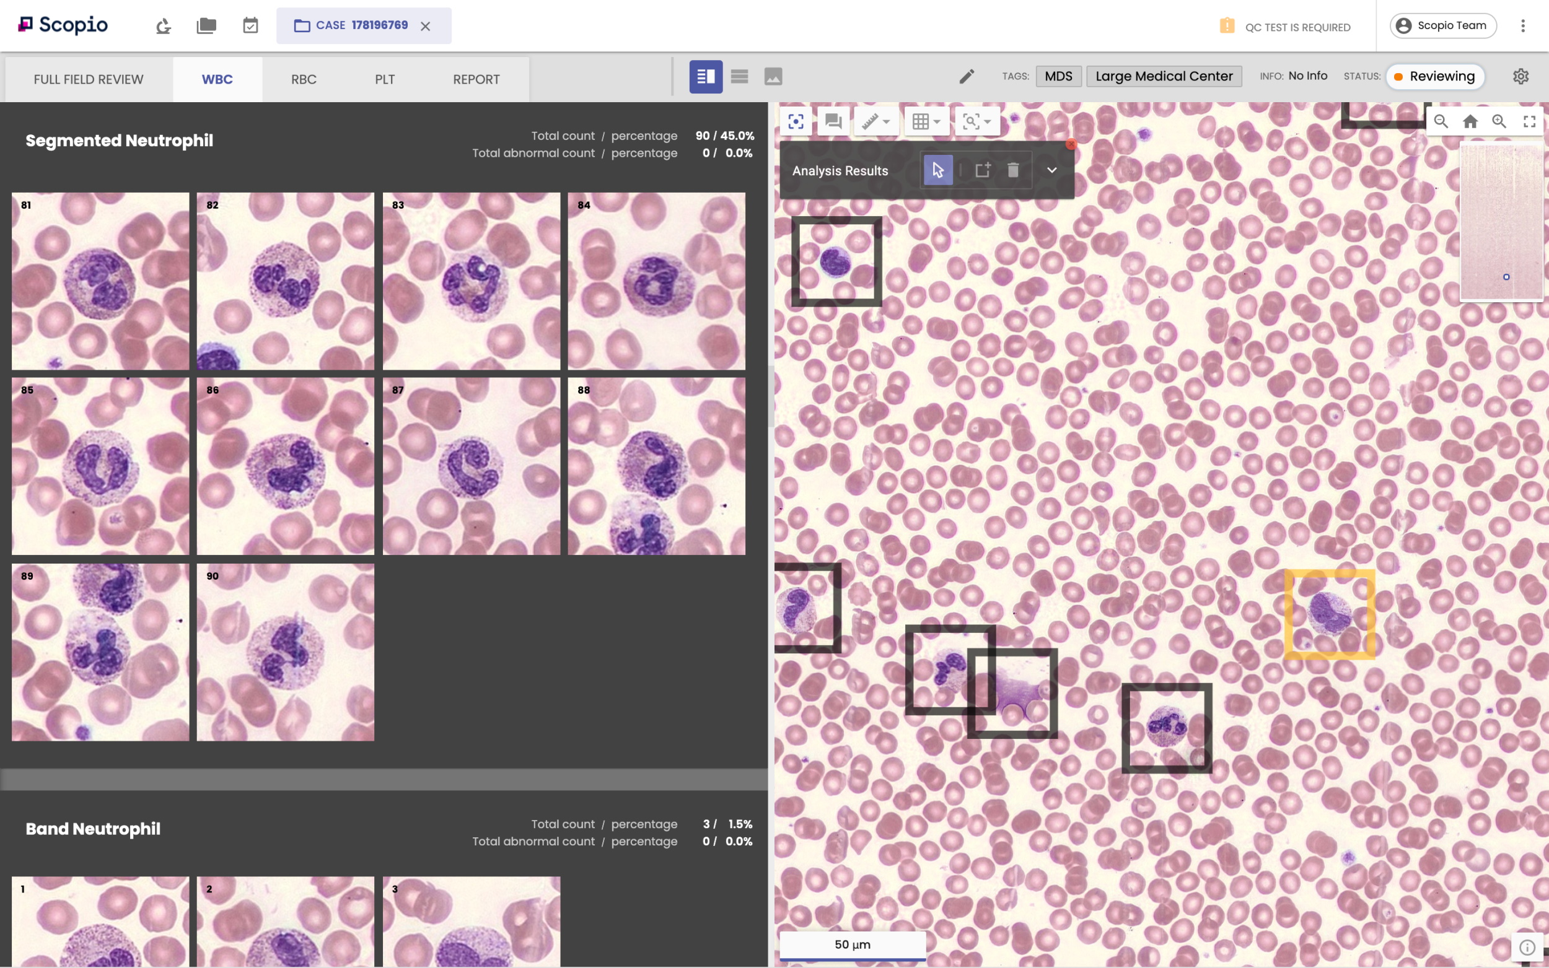Viewport: 1549px width, 968px height.
Task: Expand the Analysis Results chevron
Action: coord(1051,170)
